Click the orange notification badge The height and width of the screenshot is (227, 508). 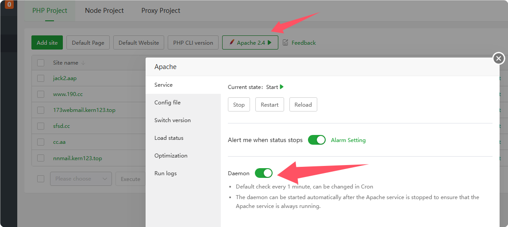(x=9, y=5)
